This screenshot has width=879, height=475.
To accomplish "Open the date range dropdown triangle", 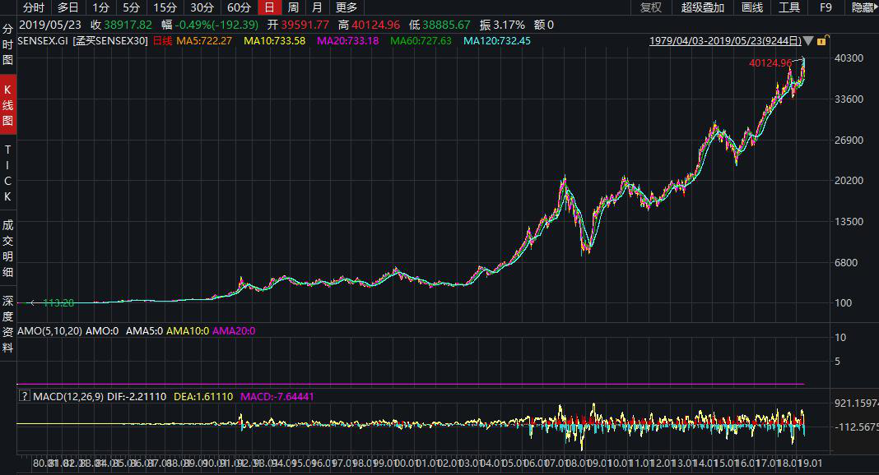I will tap(808, 40).
